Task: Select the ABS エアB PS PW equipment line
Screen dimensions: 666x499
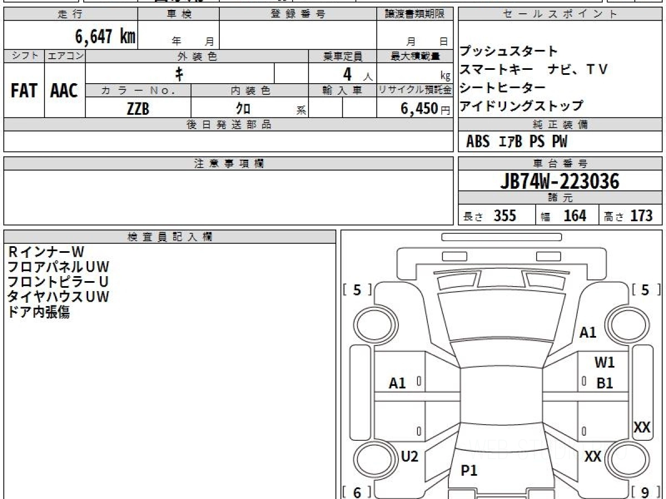Action: tap(517, 142)
